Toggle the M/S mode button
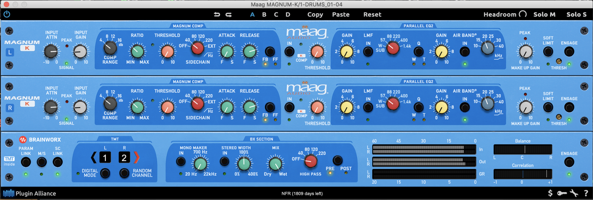 [x=42, y=162]
